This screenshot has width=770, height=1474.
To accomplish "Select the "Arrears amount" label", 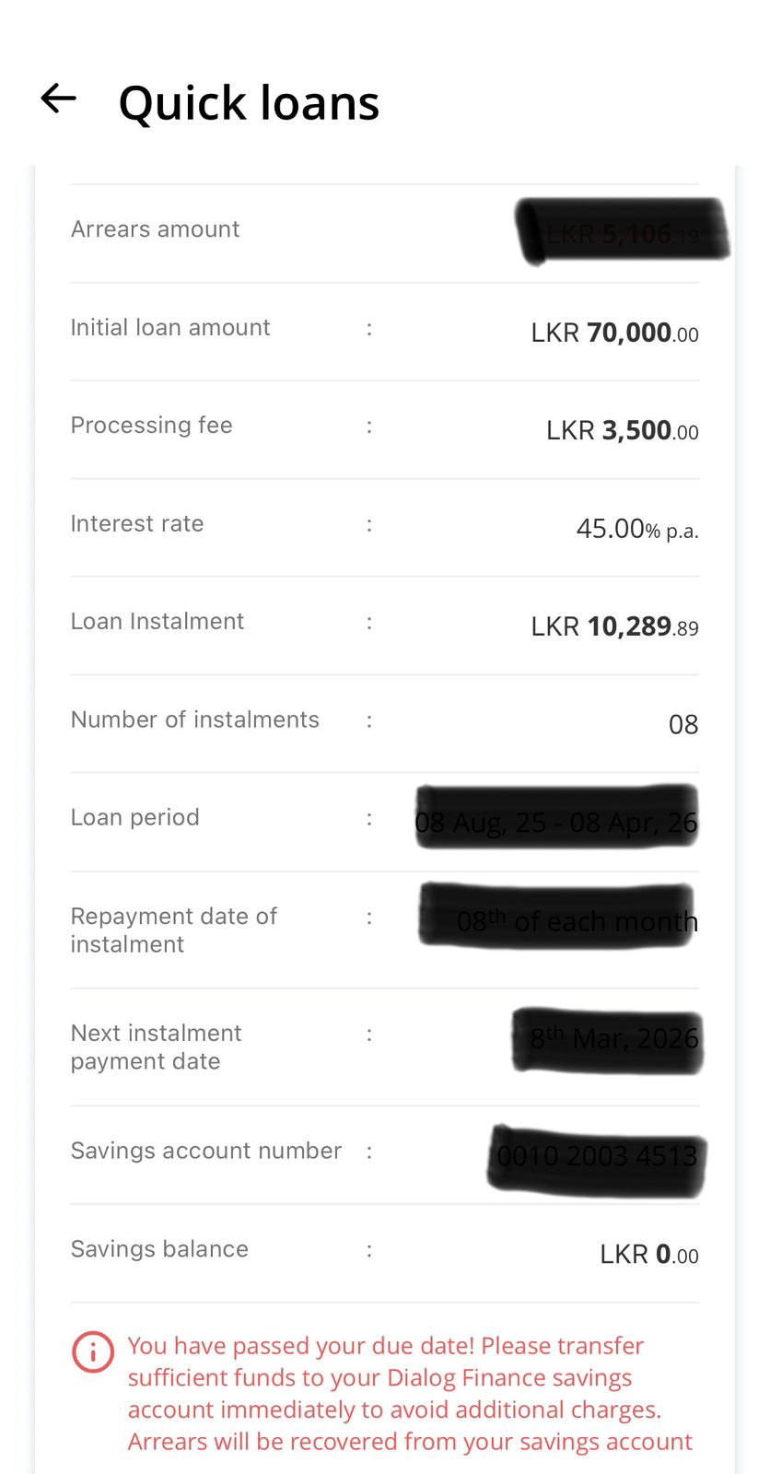I will [x=155, y=229].
